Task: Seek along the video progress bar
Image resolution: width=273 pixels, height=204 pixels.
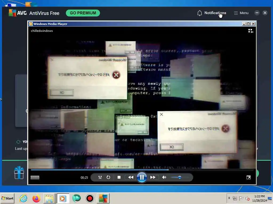Action: pyautogui.click(x=142, y=170)
